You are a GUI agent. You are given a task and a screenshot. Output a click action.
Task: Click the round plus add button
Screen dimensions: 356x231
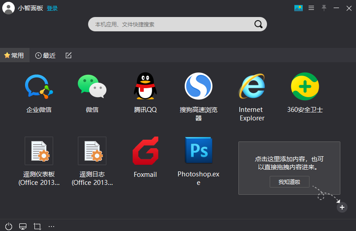pyautogui.click(x=342, y=207)
